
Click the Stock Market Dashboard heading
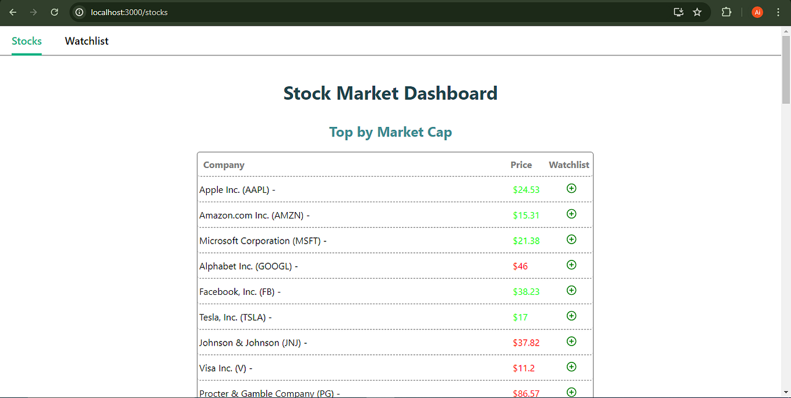pyautogui.click(x=390, y=93)
